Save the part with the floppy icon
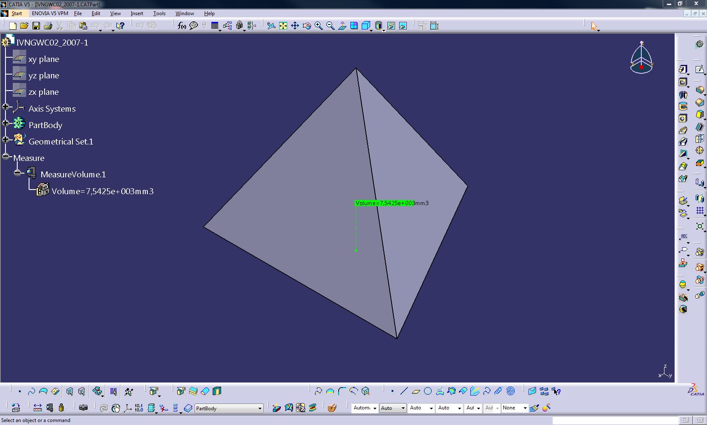Image resolution: width=707 pixels, height=425 pixels. coord(36,26)
